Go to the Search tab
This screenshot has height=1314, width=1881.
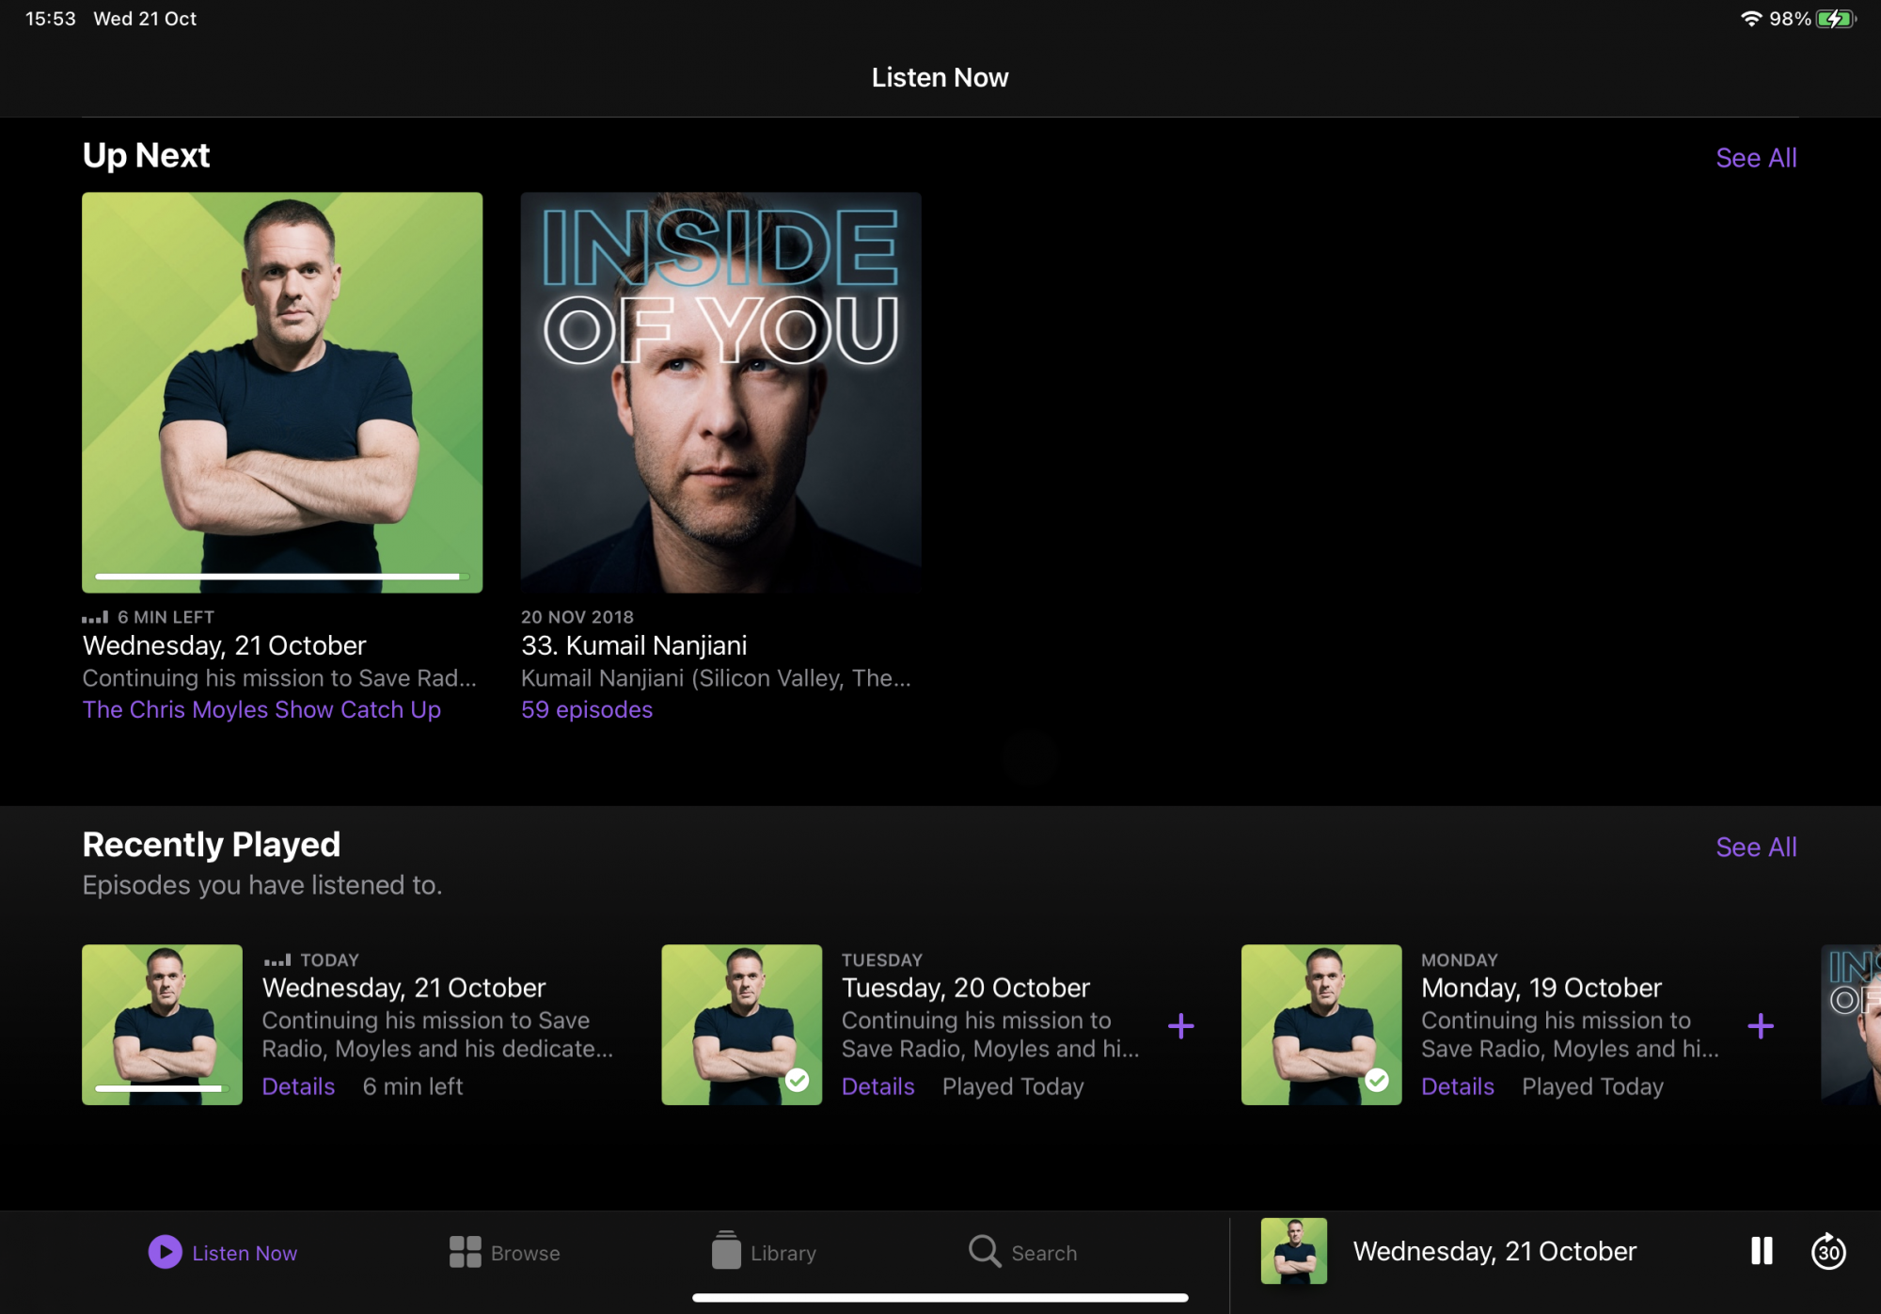pyautogui.click(x=1023, y=1252)
